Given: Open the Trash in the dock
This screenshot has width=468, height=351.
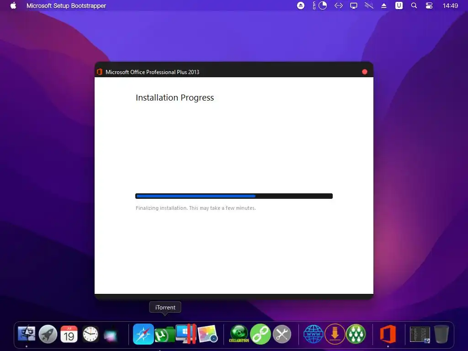Looking at the screenshot, I should click(441, 334).
